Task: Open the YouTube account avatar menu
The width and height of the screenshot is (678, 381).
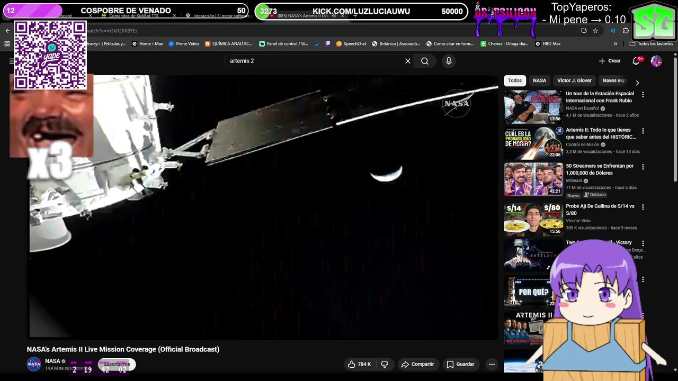Action: click(656, 61)
